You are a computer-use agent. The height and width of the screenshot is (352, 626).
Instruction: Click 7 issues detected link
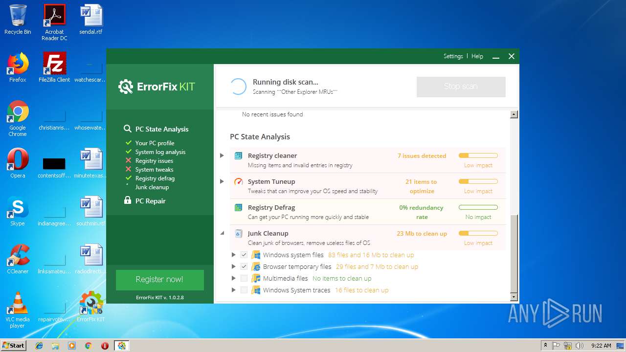click(422, 156)
